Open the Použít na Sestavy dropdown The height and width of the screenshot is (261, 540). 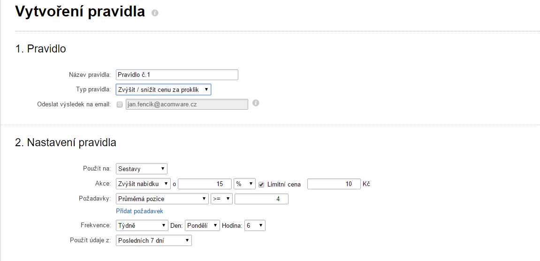142,169
